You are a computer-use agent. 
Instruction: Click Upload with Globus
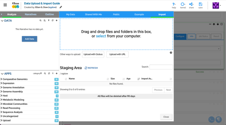click(93, 54)
